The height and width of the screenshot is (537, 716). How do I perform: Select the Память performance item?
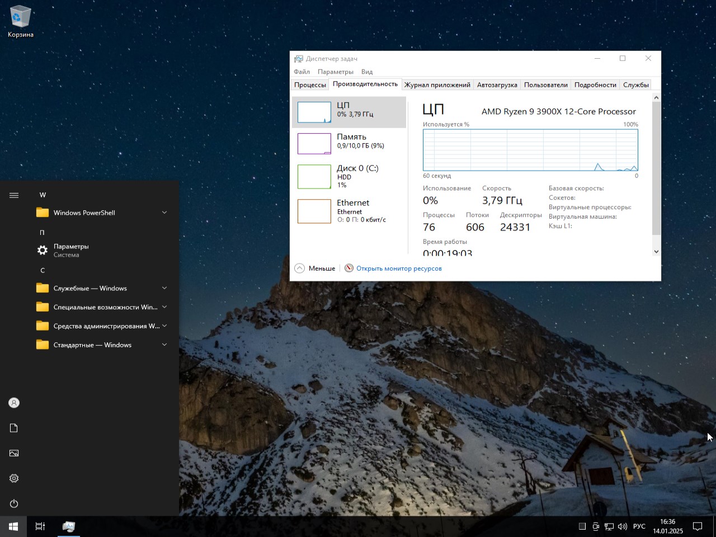coord(349,143)
